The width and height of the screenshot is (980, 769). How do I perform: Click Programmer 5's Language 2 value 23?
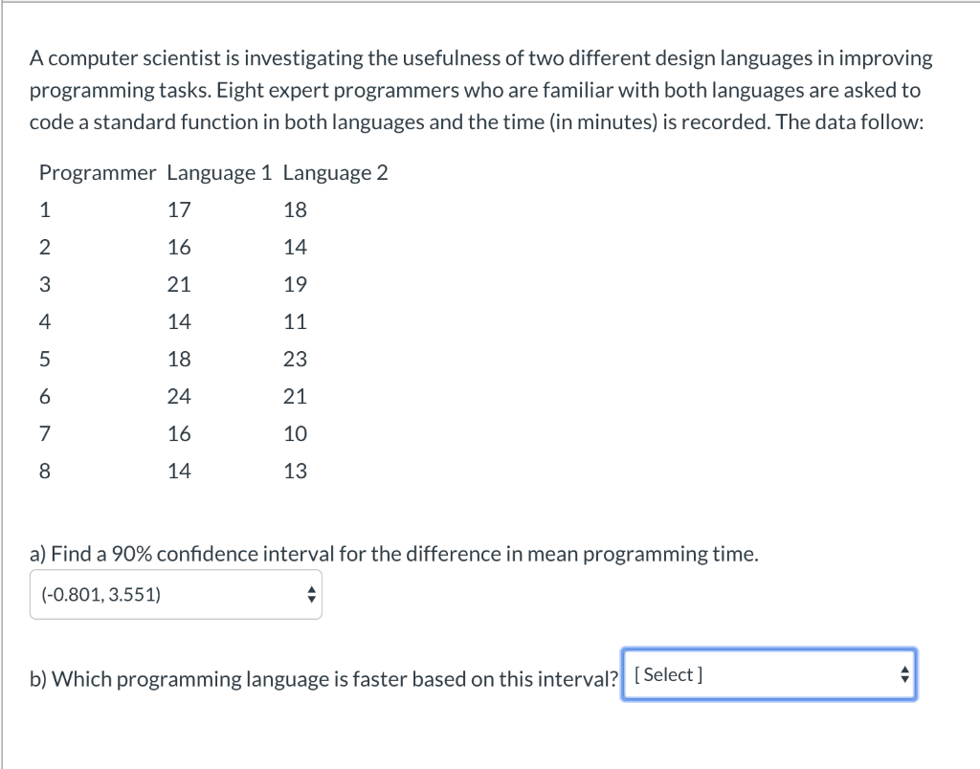point(295,359)
